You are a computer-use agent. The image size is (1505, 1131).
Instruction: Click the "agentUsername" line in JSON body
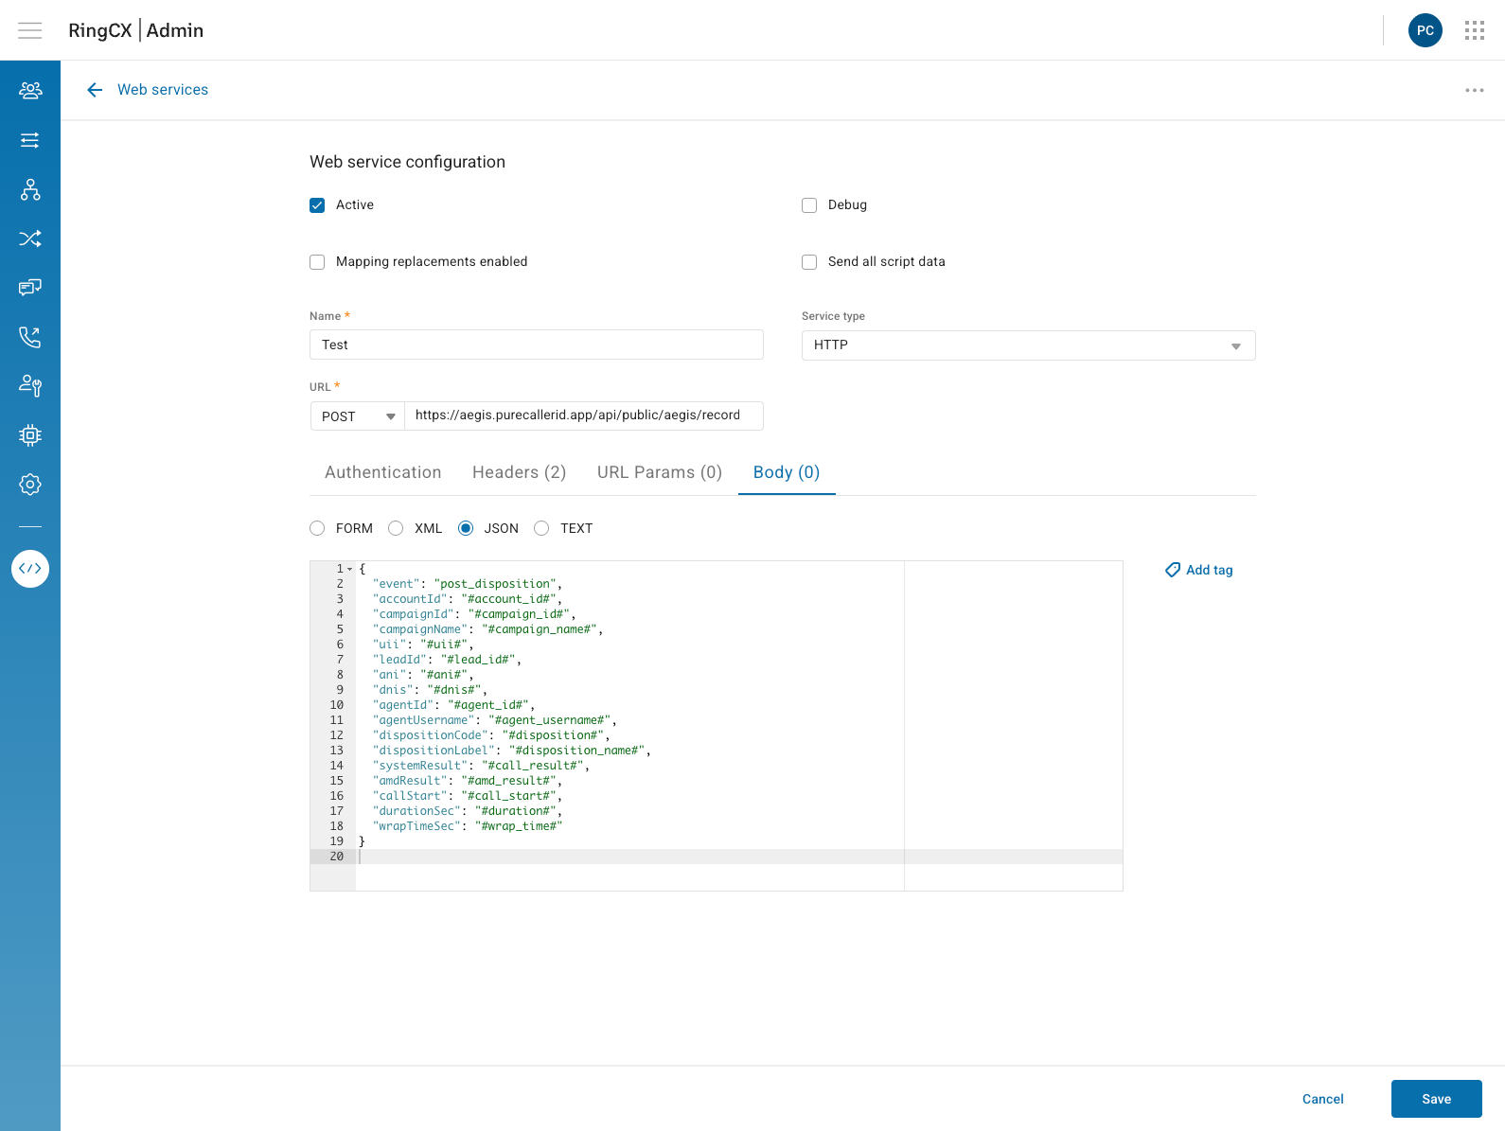(x=495, y=720)
